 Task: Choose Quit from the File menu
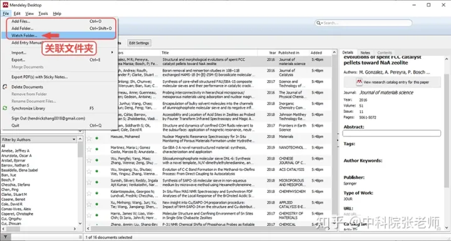59,125
